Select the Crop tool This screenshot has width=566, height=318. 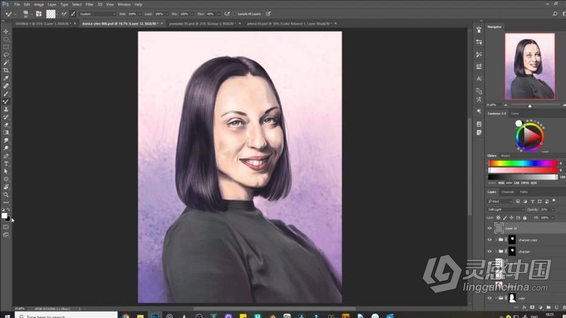[6, 71]
